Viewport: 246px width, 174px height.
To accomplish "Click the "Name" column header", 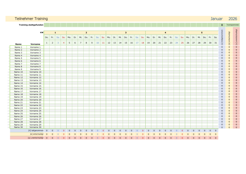I will 19,44.
